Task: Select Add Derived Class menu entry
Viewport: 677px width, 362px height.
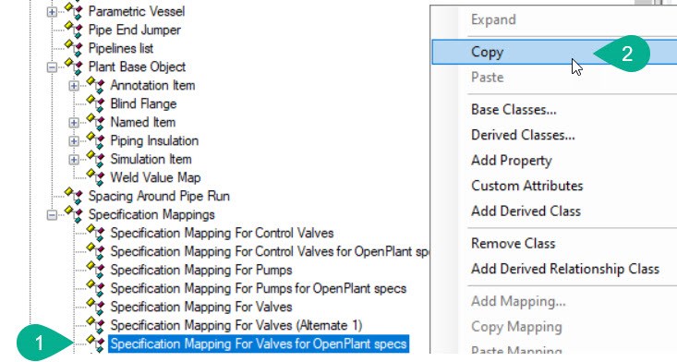Action: point(526,211)
